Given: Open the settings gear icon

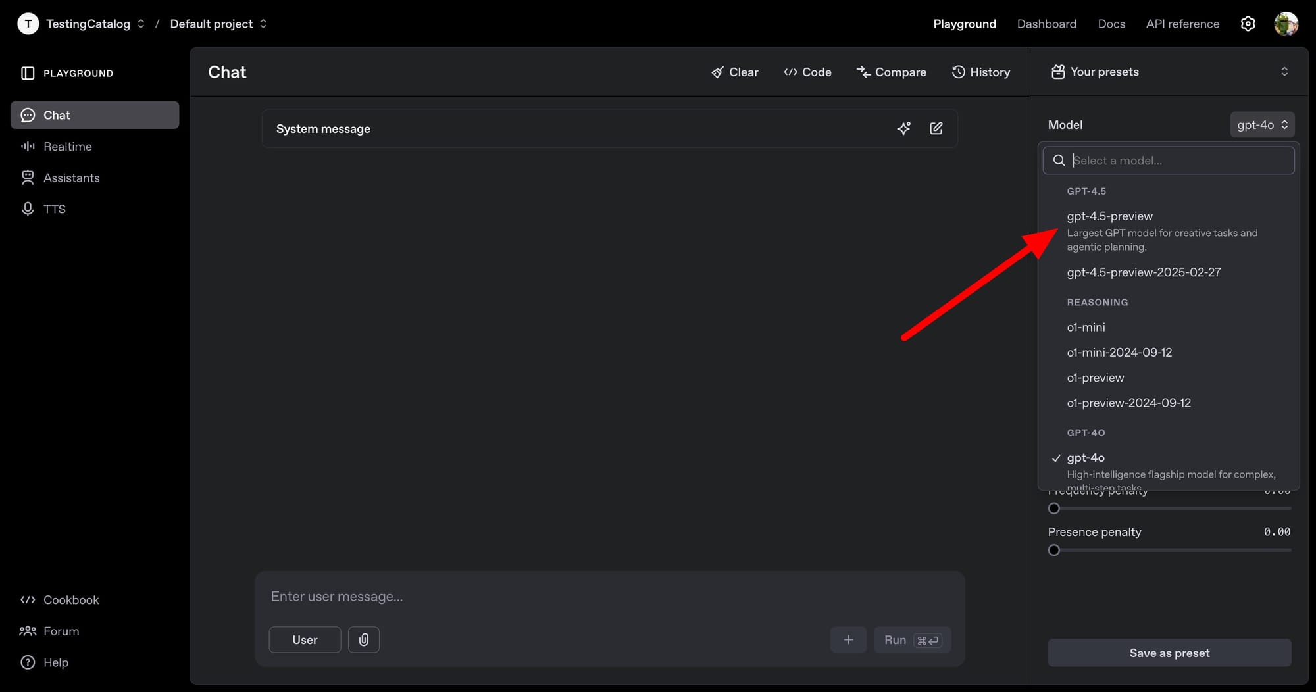Looking at the screenshot, I should [x=1248, y=24].
